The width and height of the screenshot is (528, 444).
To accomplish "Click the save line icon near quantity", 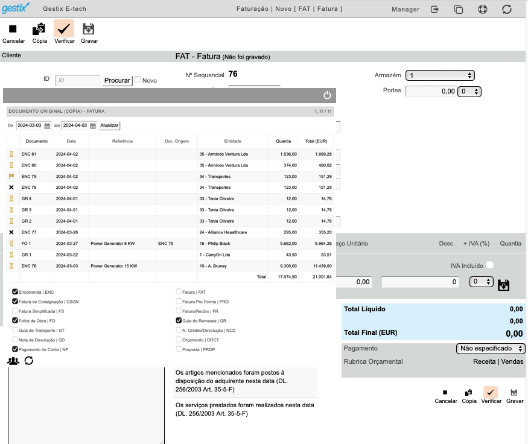I will click(503, 285).
